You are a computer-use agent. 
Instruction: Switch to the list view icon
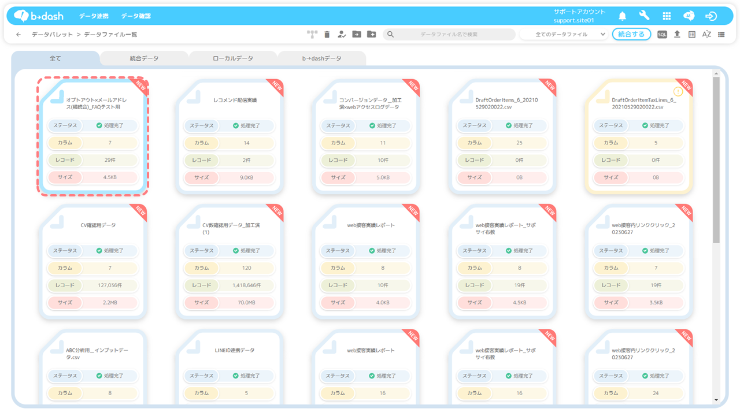click(x=721, y=35)
